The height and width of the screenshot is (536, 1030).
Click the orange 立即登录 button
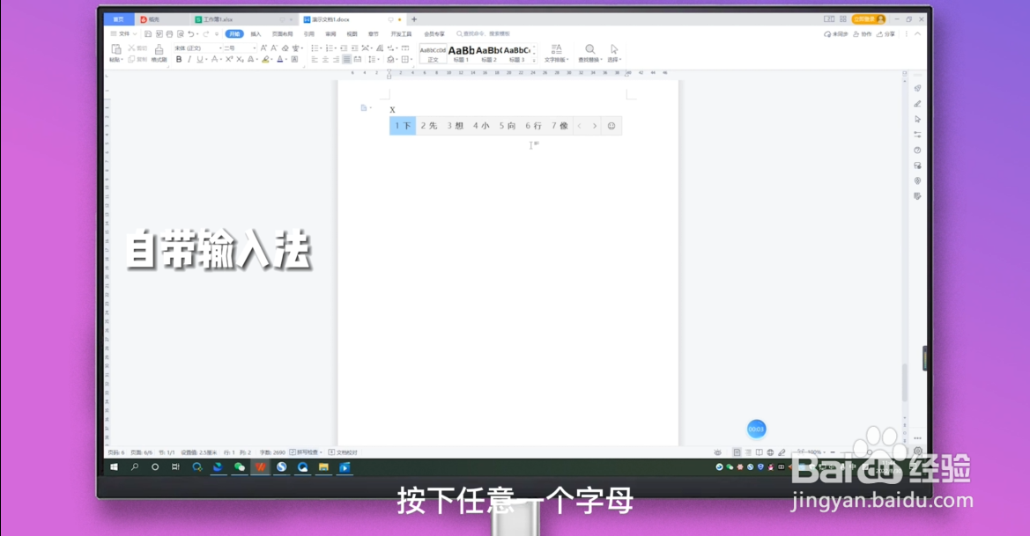(x=869, y=19)
